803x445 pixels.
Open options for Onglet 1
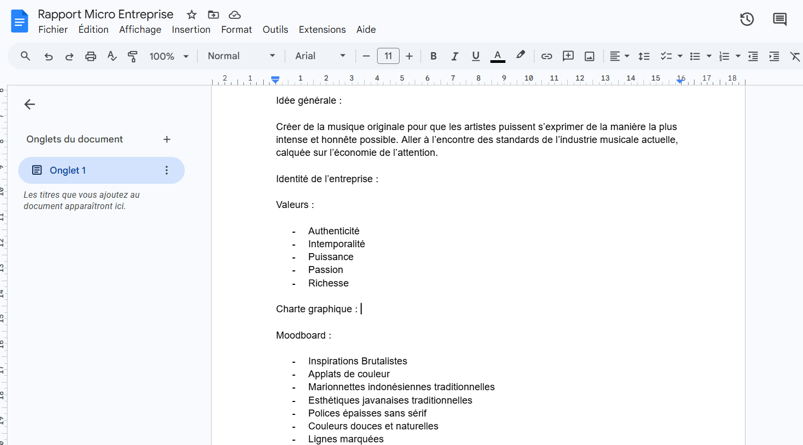tap(167, 170)
